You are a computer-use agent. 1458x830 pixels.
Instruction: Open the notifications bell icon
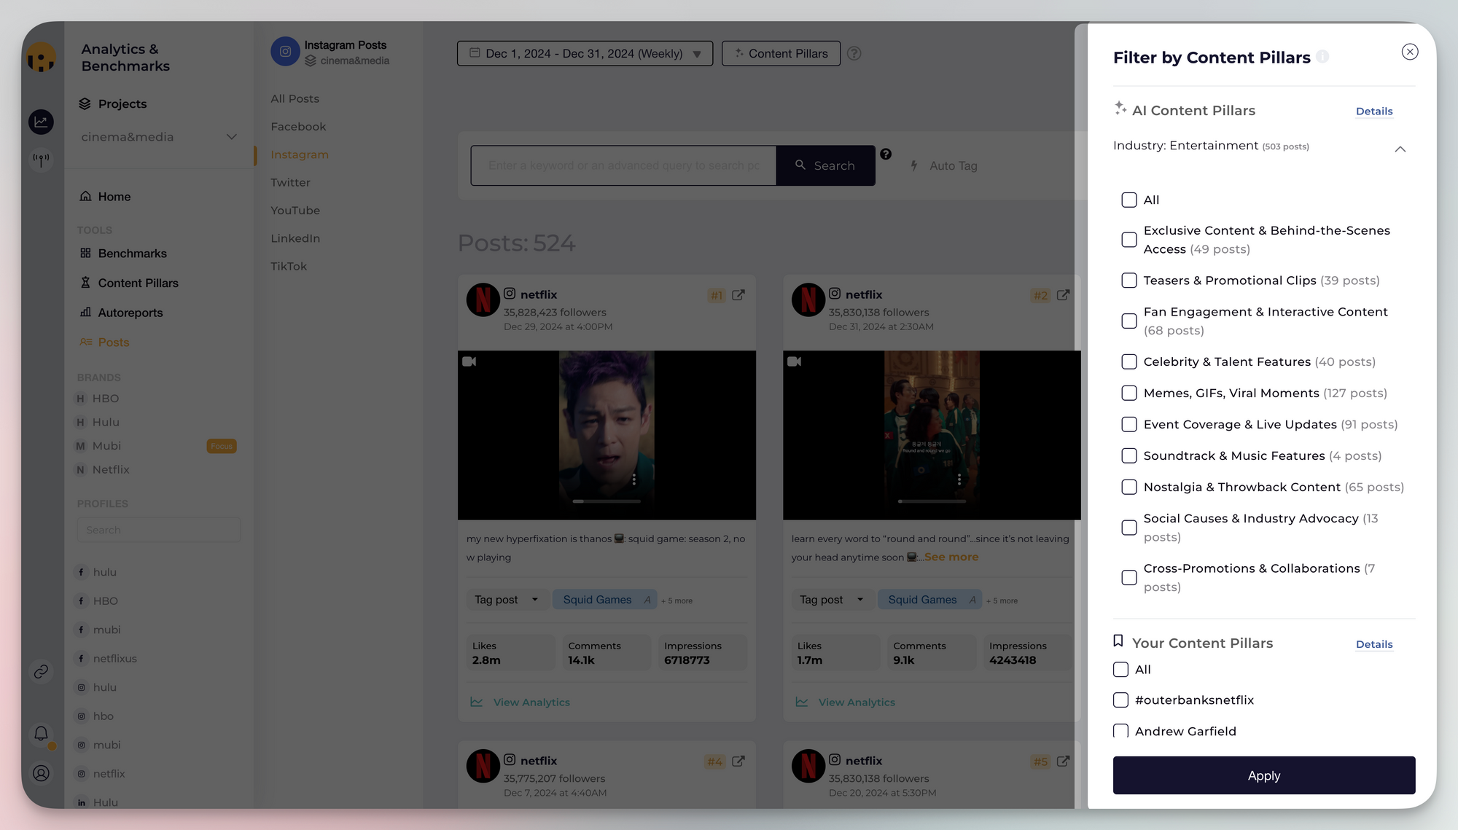(42, 734)
